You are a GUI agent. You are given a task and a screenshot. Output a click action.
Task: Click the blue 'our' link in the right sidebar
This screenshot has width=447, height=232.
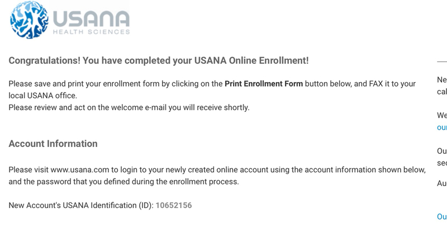click(x=441, y=127)
